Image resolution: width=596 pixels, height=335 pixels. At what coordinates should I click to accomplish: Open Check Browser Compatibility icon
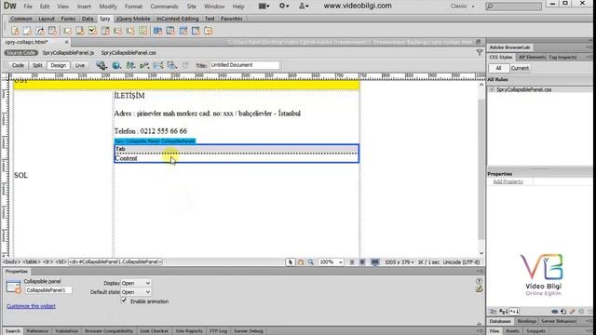coord(158,65)
